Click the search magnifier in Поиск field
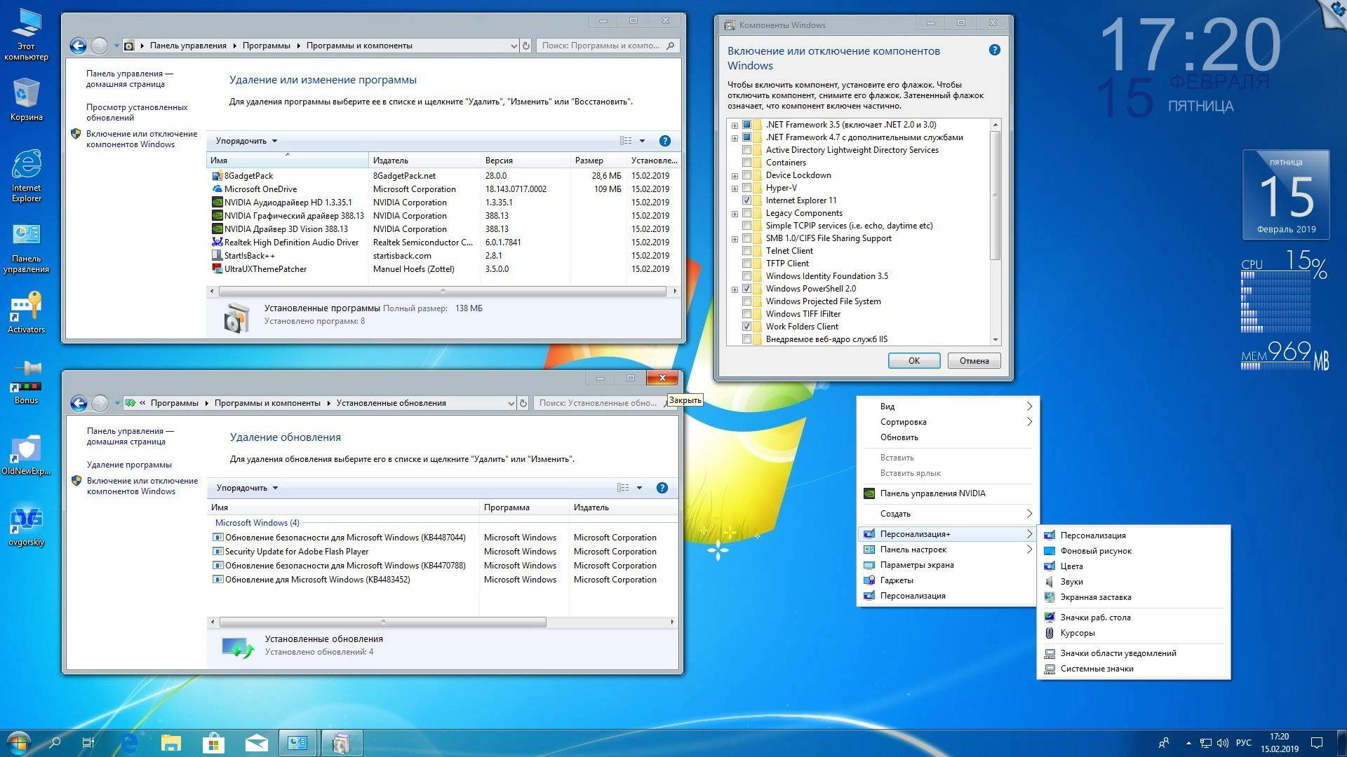This screenshot has height=757, width=1347. pyautogui.click(x=670, y=45)
